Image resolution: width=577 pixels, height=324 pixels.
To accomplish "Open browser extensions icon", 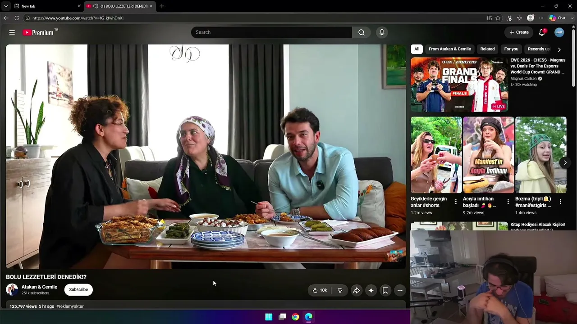I will [x=509, y=18].
